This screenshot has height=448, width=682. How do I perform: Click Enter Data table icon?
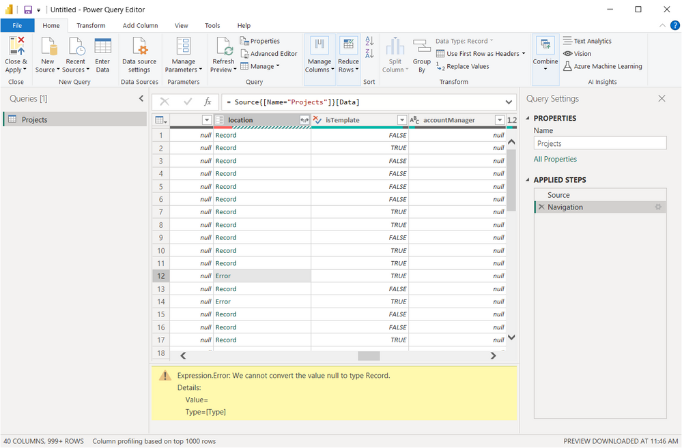point(102,46)
